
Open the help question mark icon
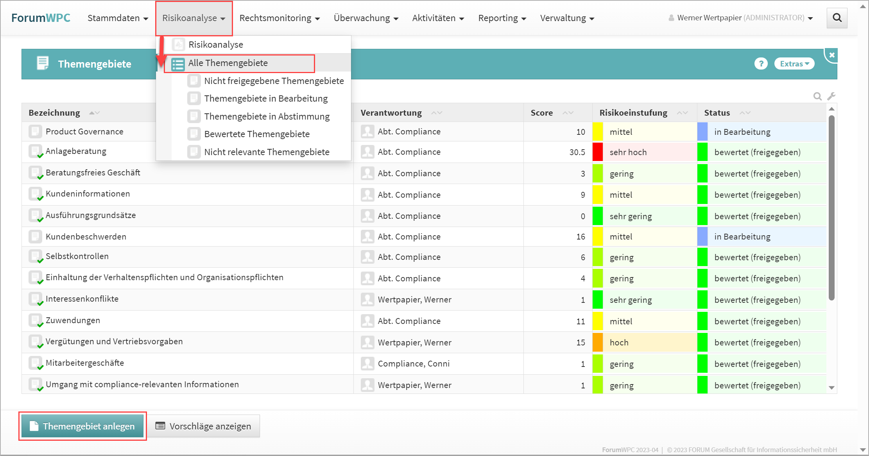761,64
